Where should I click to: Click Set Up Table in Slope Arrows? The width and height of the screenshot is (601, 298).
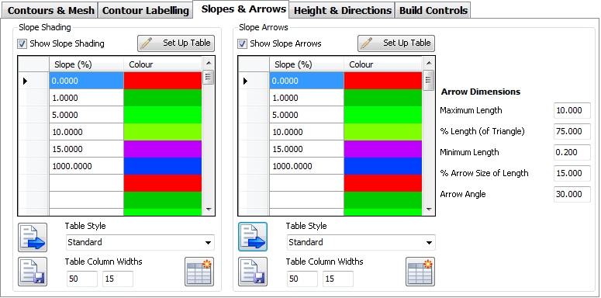(396, 43)
